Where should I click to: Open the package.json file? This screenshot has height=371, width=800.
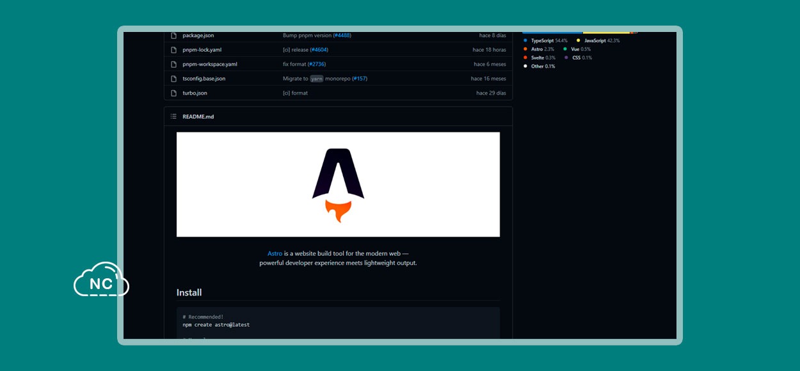(x=198, y=35)
